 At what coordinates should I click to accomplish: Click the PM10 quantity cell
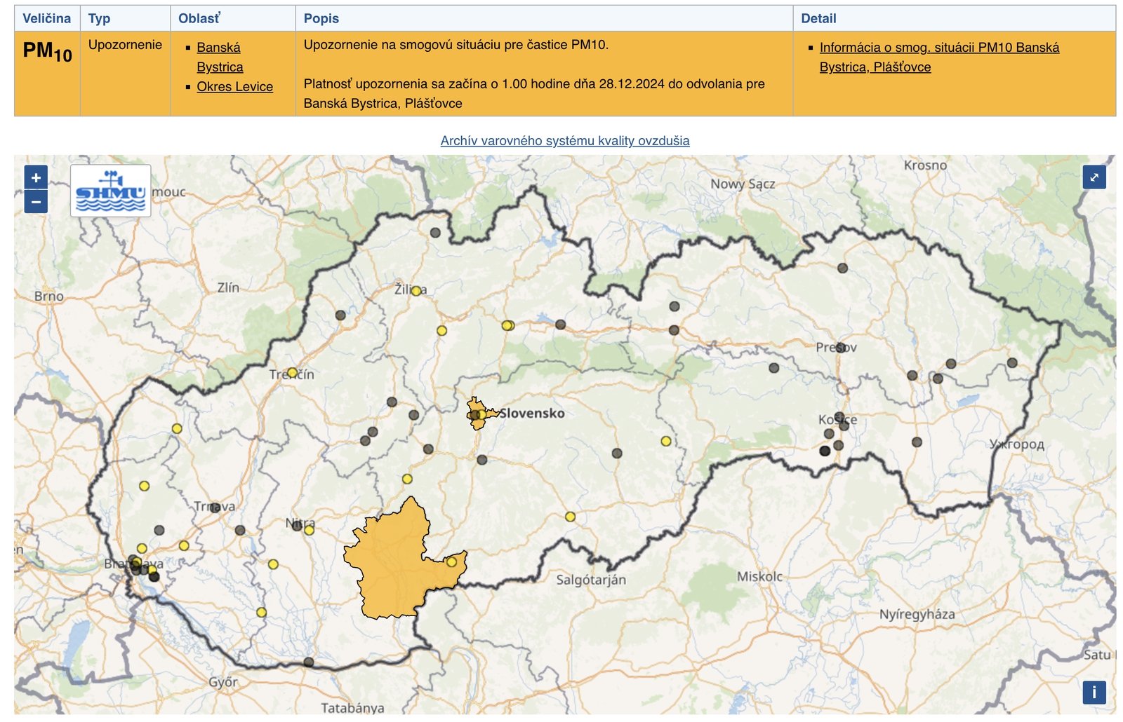47,74
